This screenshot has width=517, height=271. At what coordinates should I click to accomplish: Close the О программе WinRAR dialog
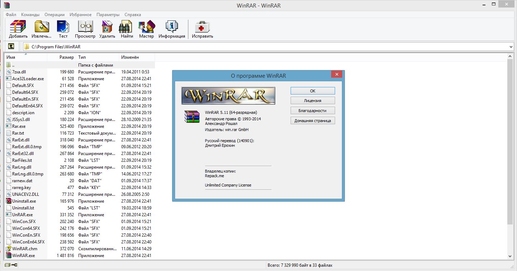click(337, 74)
